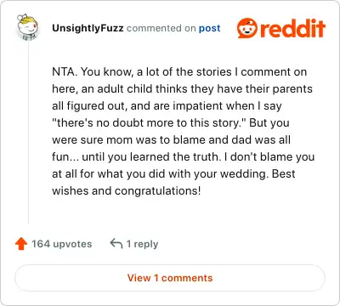Click the UnsightlyFuzz Snoo avatar

pyautogui.click(x=27, y=26)
